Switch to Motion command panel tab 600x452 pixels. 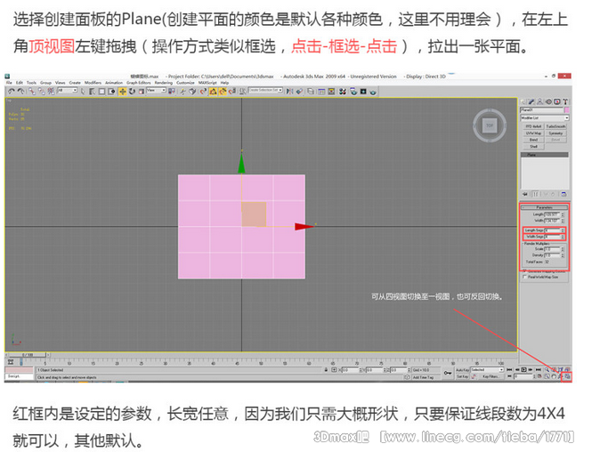[x=548, y=101]
